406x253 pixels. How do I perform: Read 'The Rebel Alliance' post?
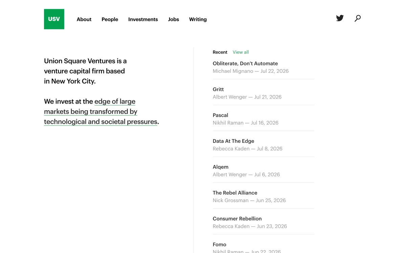coord(235,193)
